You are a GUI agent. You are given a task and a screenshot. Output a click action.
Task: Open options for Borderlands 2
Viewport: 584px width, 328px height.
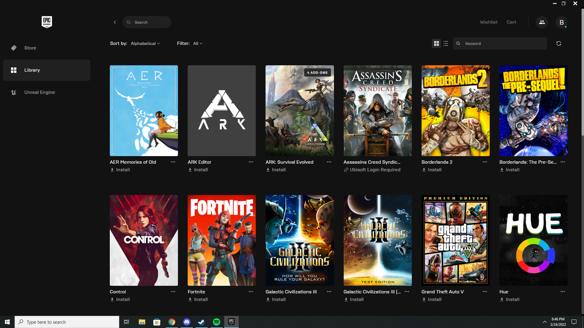pyautogui.click(x=485, y=161)
